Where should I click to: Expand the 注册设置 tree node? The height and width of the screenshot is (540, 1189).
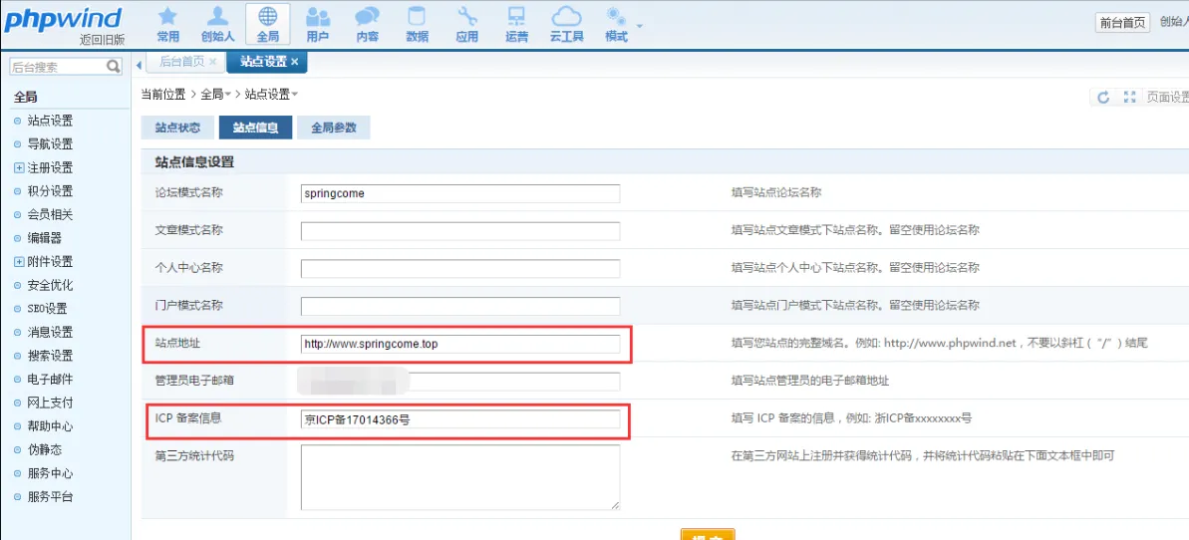[20, 167]
